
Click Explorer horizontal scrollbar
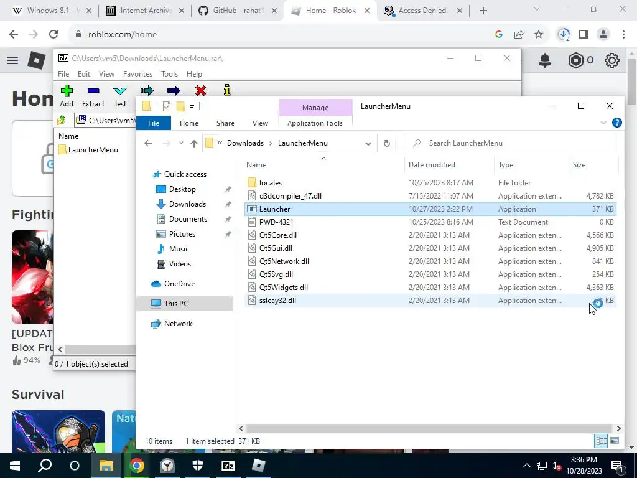click(x=429, y=428)
